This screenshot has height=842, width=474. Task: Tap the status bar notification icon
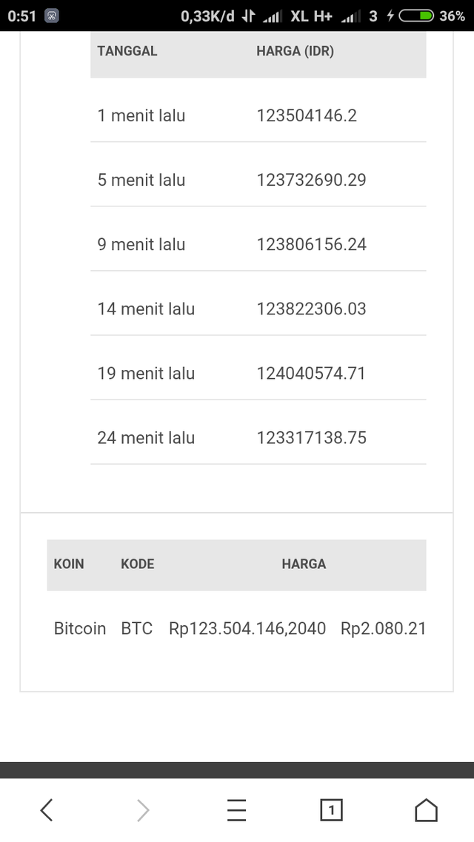pyautogui.click(x=52, y=16)
